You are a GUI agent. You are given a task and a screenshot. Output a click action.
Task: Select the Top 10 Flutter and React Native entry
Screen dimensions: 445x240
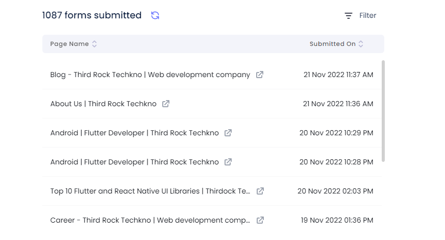pyautogui.click(x=150, y=191)
